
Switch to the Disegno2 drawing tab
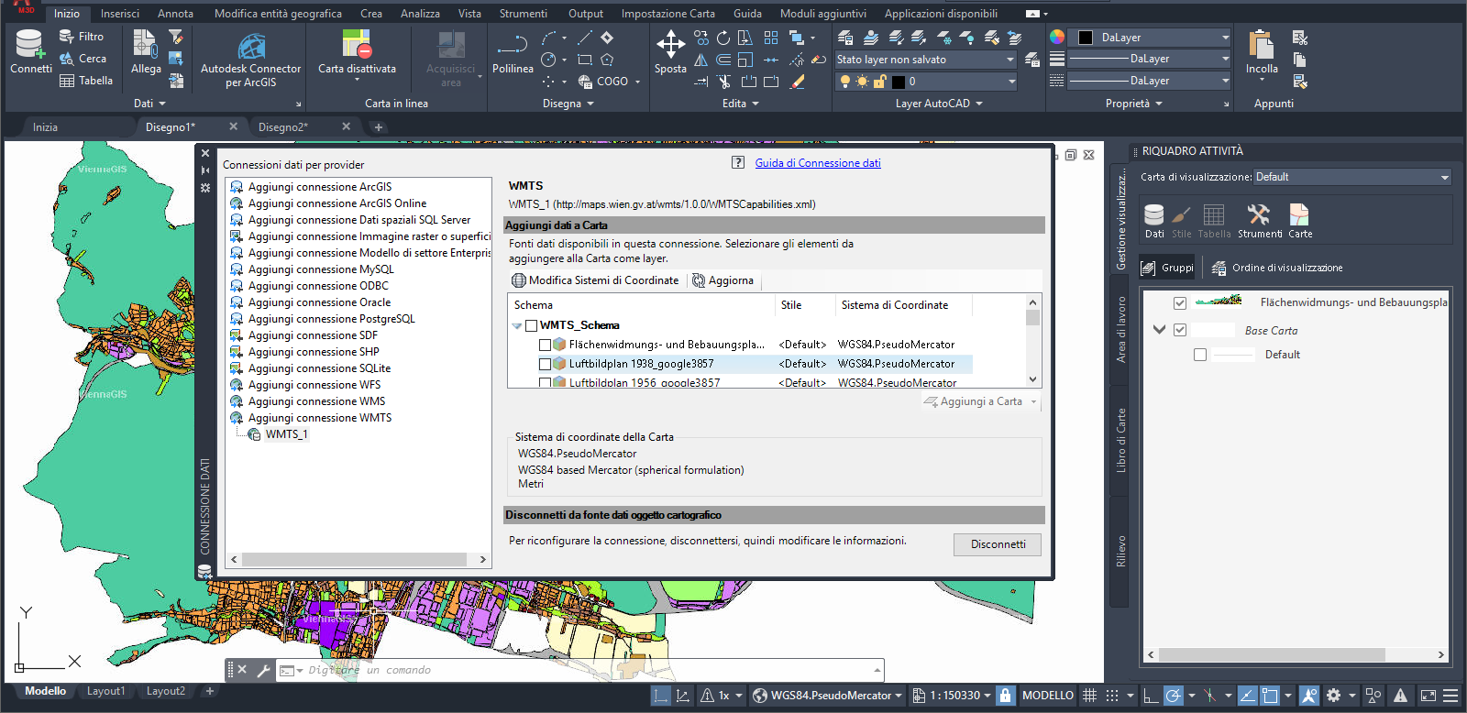click(x=283, y=127)
